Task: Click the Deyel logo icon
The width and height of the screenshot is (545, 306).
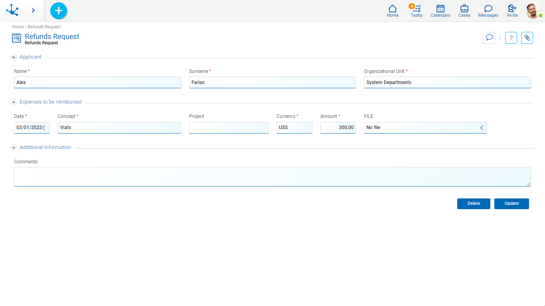Action: pyautogui.click(x=12, y=10)
